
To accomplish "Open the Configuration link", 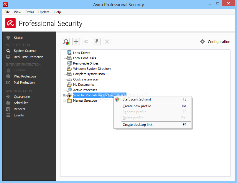I will coord(219,42).
